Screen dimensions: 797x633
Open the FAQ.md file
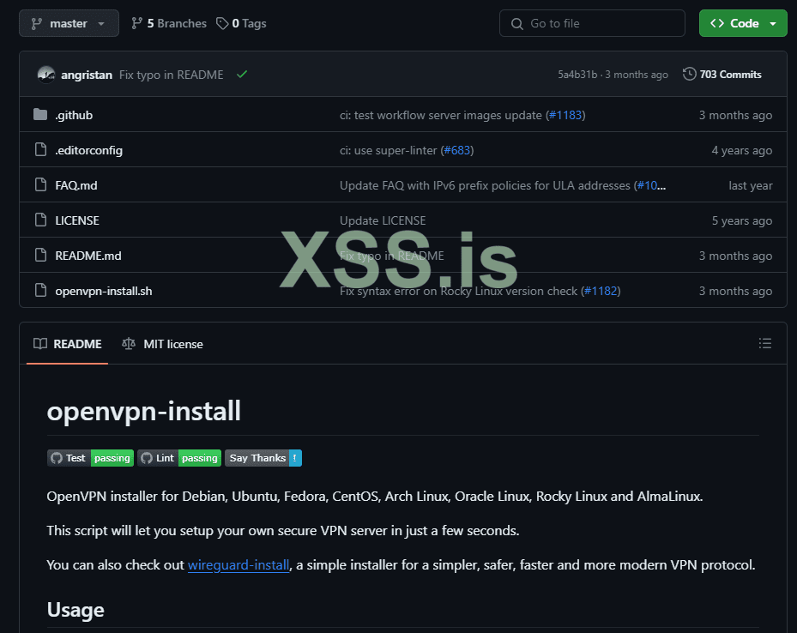76,185
